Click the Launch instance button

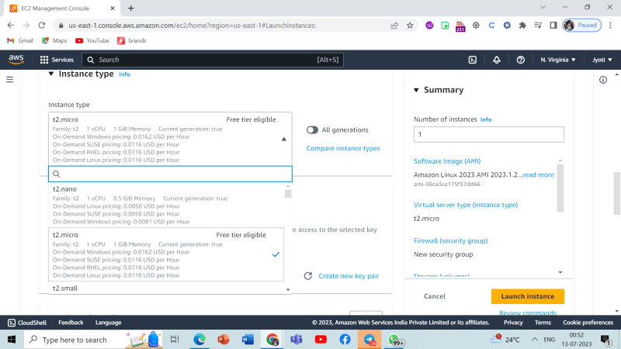coord(528,296)
